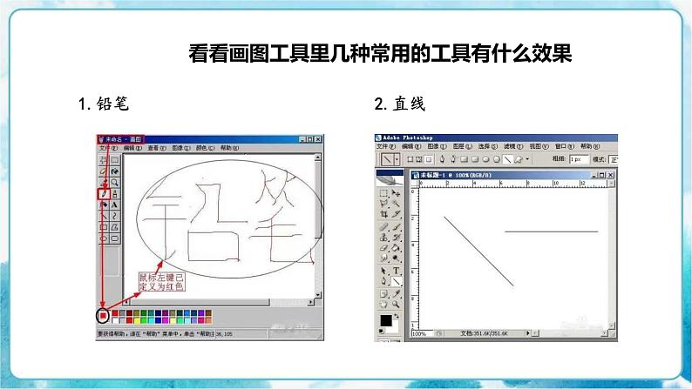Image resolution: width=692 pixels, height=389 pixels.
Task: Choose the Shape layers mode in options bar
Action: (x=412, y=160)
